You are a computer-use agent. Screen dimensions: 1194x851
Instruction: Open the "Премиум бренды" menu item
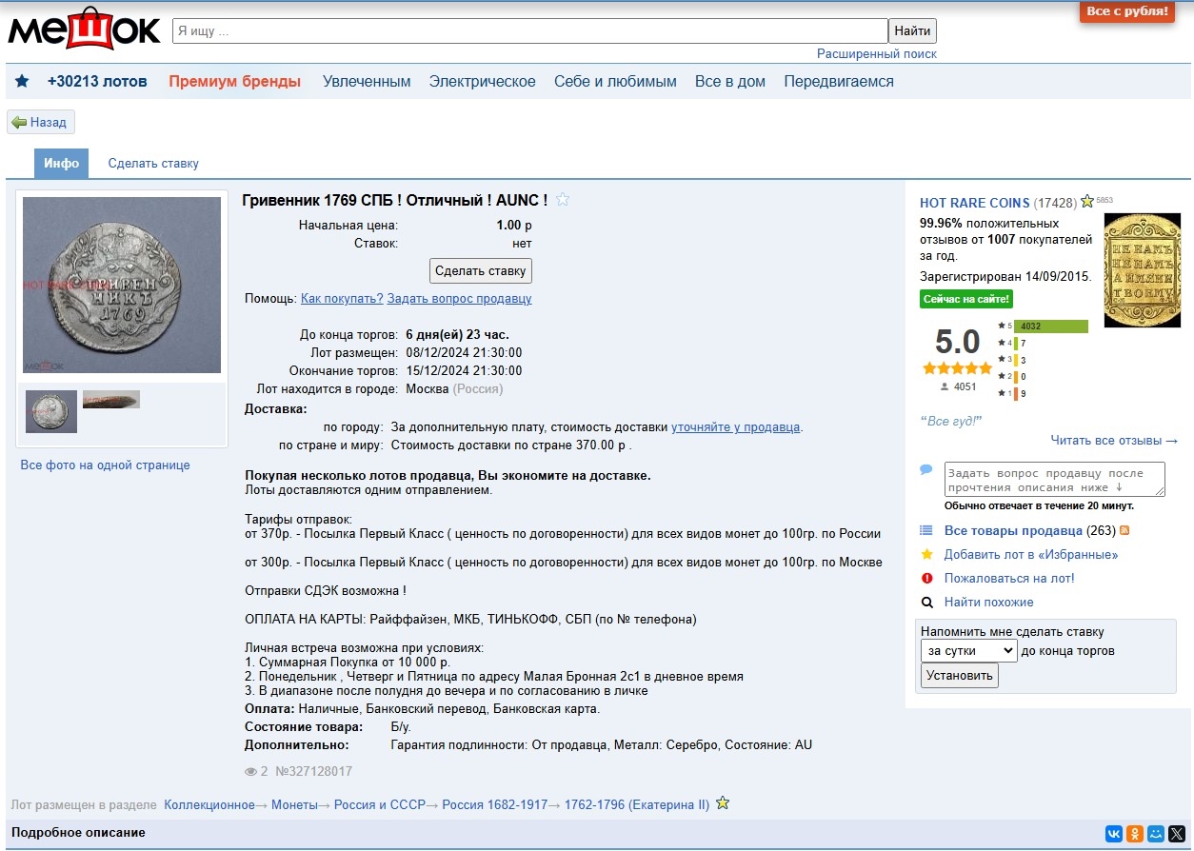click(x=234, y=82)
